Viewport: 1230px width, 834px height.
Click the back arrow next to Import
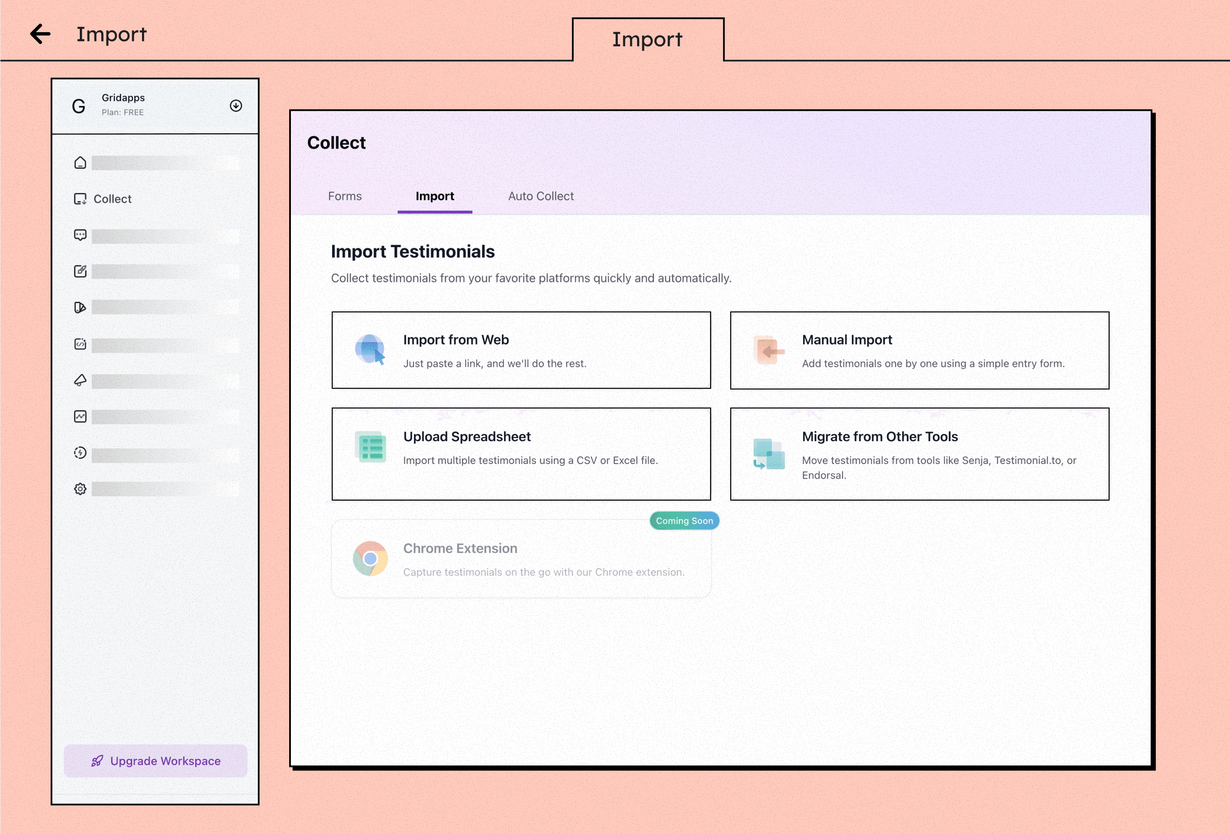point(40,34)
